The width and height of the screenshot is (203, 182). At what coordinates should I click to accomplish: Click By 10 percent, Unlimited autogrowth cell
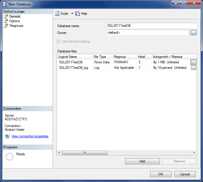point(171,68)
